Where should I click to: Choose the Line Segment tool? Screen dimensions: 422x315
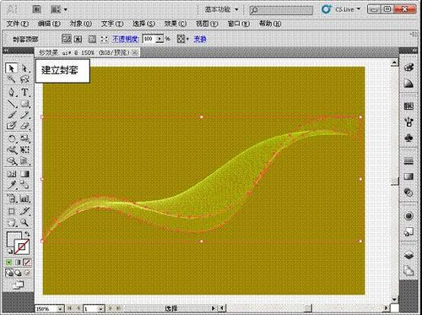11,104
